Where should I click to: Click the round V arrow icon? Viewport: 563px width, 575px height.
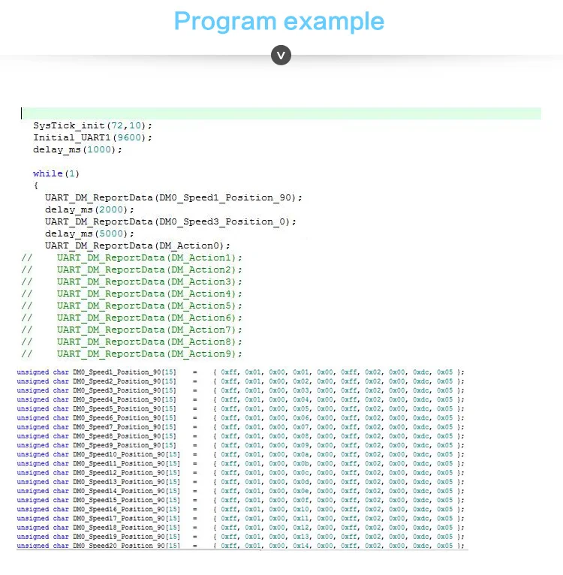[x=281, y=56]
